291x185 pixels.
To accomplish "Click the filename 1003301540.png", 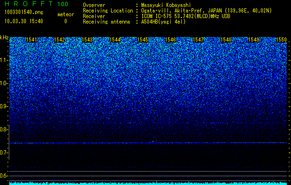I will (24, 12).
